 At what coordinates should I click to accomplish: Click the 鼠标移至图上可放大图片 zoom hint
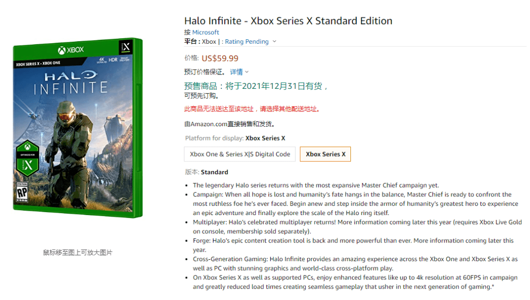tap(78, 252)
